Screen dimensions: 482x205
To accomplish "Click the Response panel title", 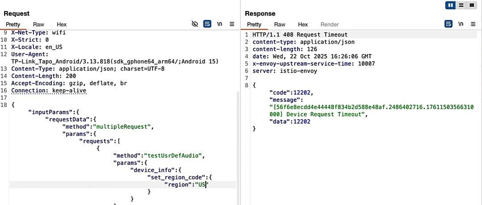I will coord(260,13).
